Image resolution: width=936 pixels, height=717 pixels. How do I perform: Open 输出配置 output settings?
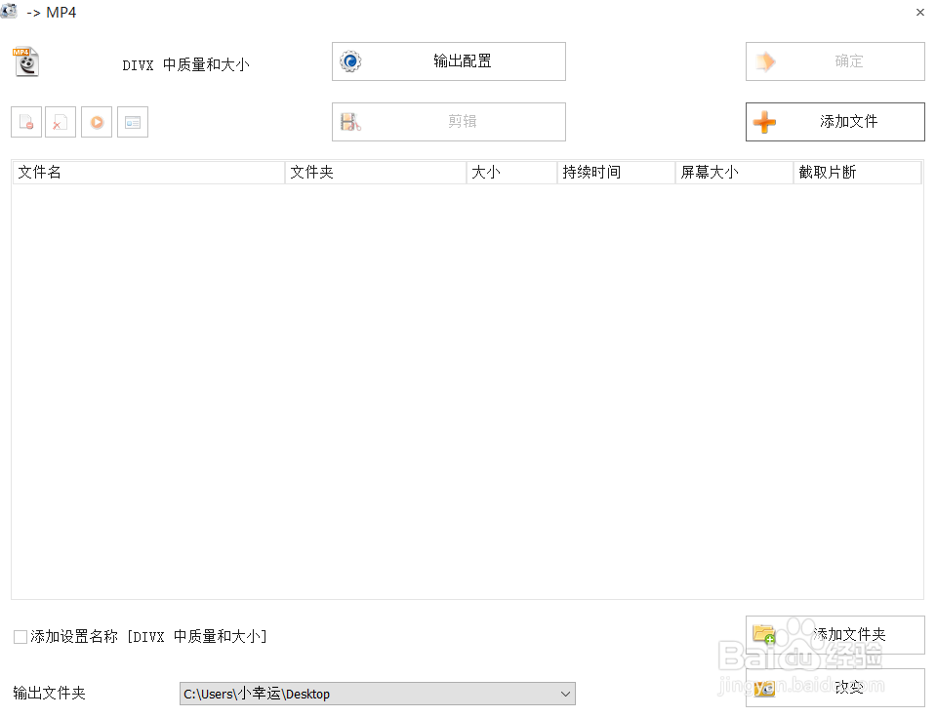point(449,61)
